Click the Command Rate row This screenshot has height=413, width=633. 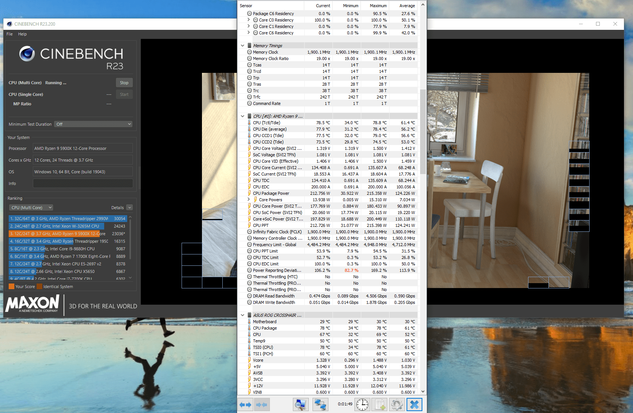tap(328, 103)
